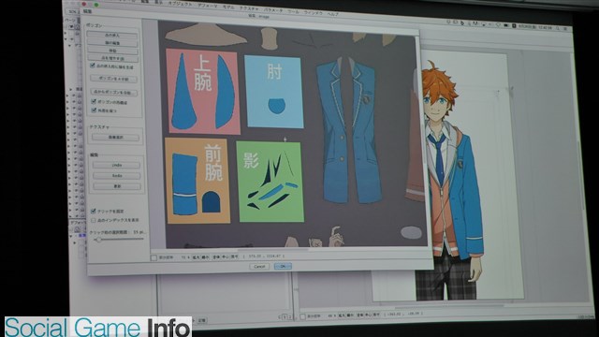599x337 pixels.
Task: Select the green 影 texture region
Action: [270, 182]
